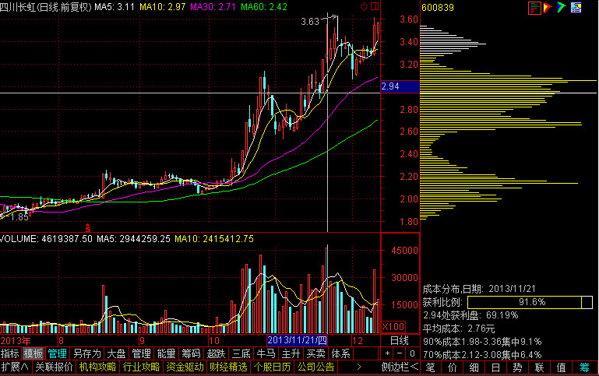
Task: Click the highlighted 2013/11/21 date marker
Action: point(298,341)
